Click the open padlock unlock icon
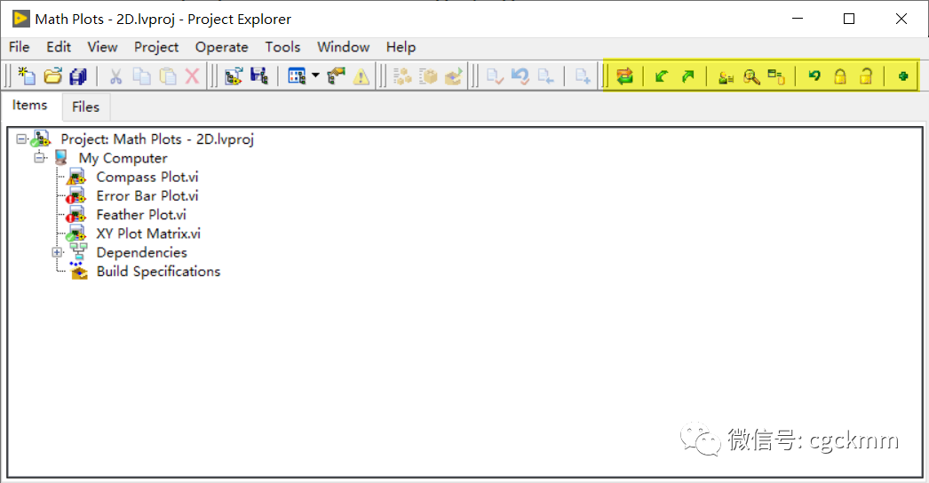Viewport: 929px width, 483px height. pyautogui.click(x=866, y=75)
